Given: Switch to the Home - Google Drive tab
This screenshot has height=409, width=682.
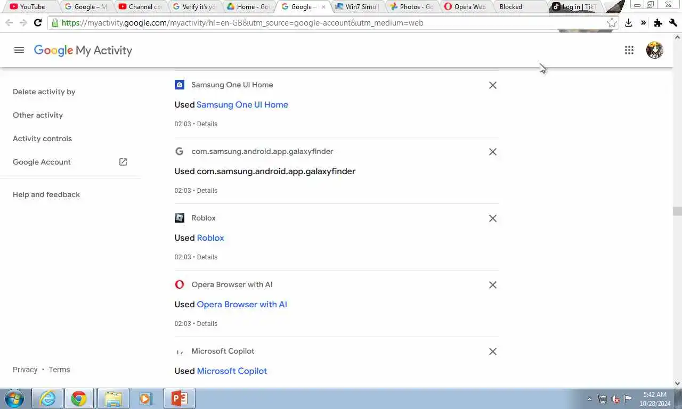Looking at the screenshot, I should coord(249,7).
